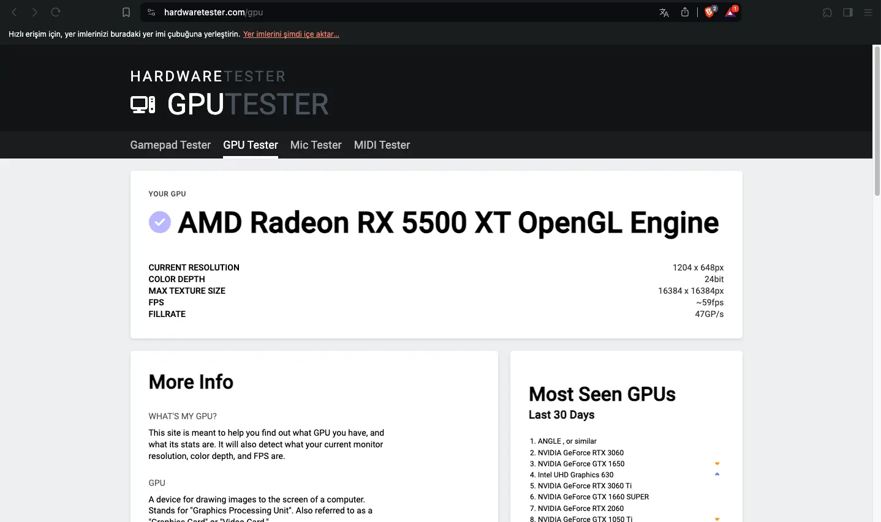Click the "Intel UHD Graphics 630" list entry
Viewport: 881px width, 522px height.
click(575, 475)
